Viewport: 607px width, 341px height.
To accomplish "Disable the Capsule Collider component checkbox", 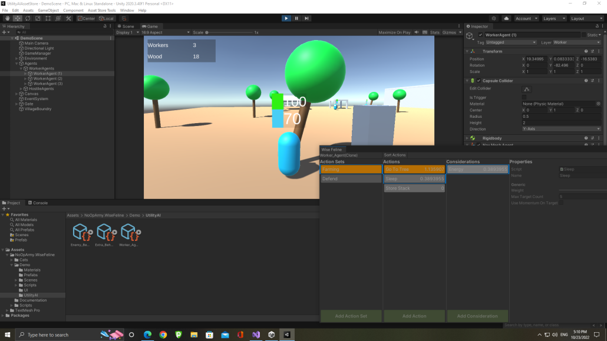I will tap(479, 81).
